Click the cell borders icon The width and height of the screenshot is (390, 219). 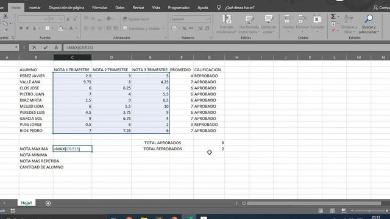pos(48,29)
